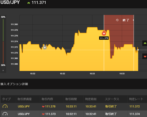Click the ステータス column header
Screen dimensions: 147x117
tap(112, 99)
